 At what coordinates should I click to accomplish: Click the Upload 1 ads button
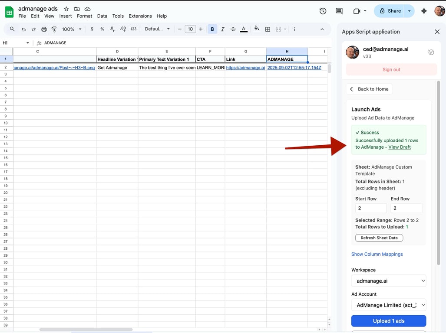389,321
